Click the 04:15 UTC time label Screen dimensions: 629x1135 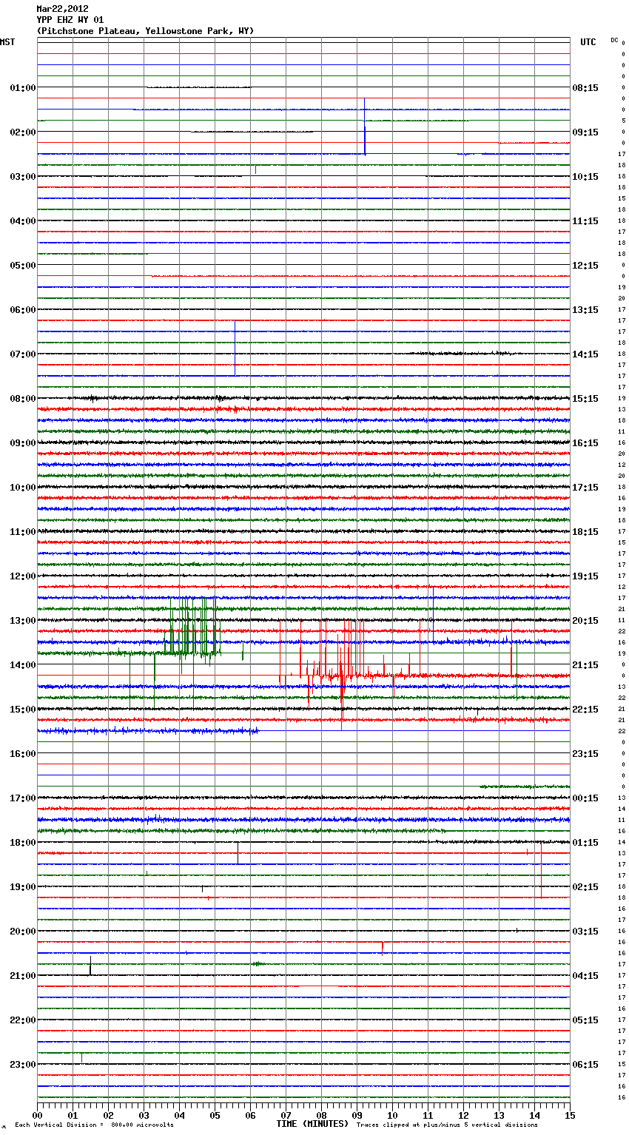point(585,976)
